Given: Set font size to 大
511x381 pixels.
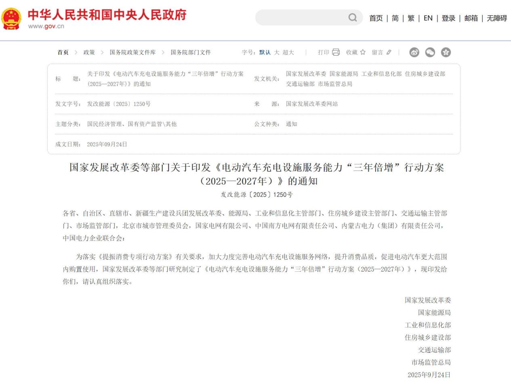Looking at the screenshot, I should click(277, 52).
